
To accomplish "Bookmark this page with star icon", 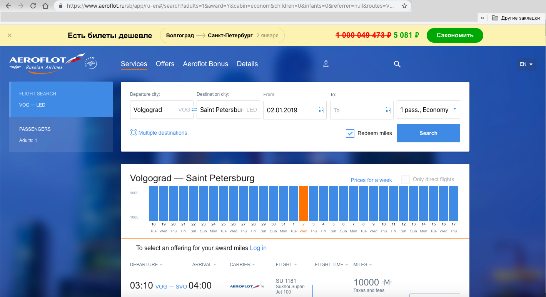I will [x=404, y=6].
